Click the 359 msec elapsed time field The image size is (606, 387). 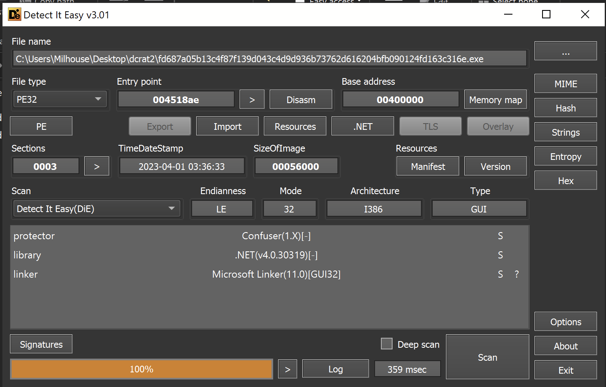point(407,369)
